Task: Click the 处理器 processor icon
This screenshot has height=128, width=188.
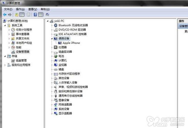Action: point(56,47)
